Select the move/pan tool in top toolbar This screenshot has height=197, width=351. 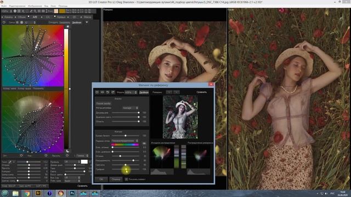point(15,11)
